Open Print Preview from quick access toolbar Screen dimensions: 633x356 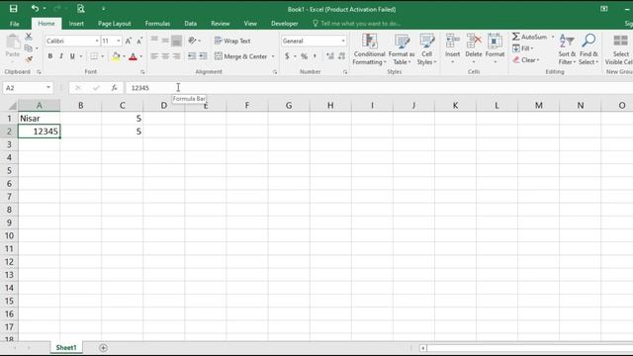pyautogui.click(x=81, y=9)
